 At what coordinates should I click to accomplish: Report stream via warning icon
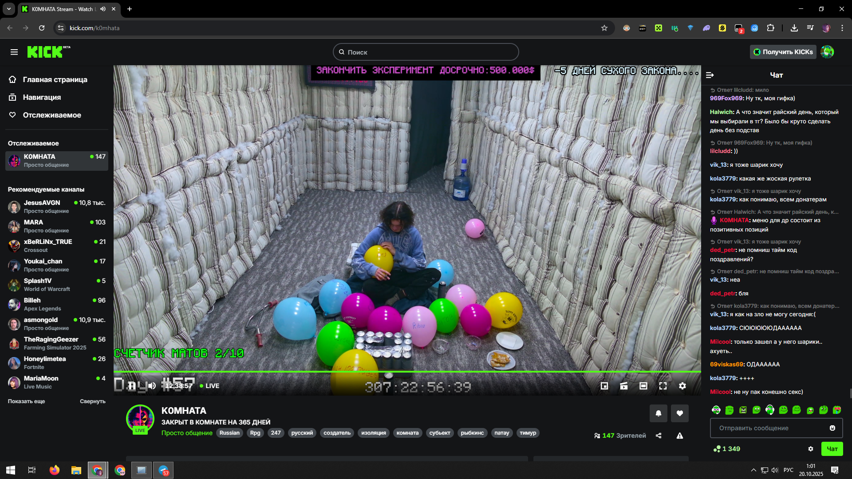click(680, 436)
